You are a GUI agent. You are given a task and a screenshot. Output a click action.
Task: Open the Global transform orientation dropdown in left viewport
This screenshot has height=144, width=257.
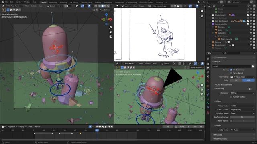coord(52,6)
